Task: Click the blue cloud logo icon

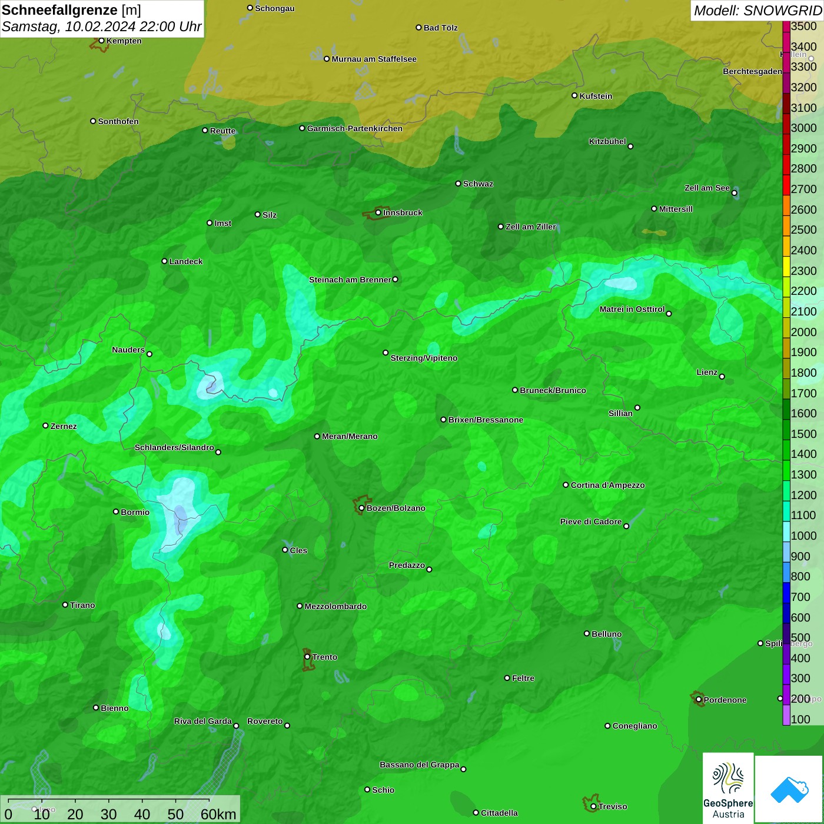Action: click(789, 789)
